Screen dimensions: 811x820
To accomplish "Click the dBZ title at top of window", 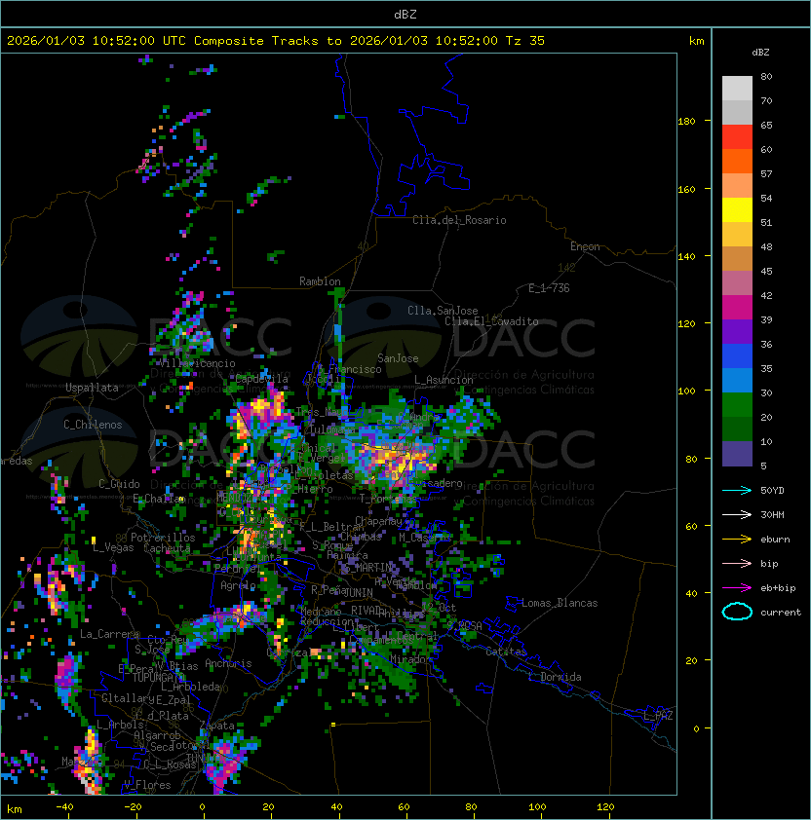I will (405, 14).
